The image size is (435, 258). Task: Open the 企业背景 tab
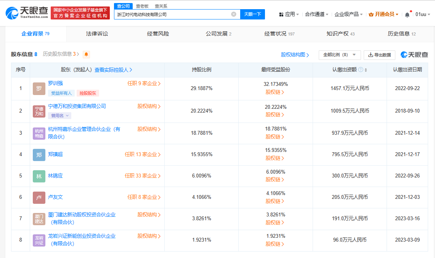pyautogui.click(x=35, y=34)
